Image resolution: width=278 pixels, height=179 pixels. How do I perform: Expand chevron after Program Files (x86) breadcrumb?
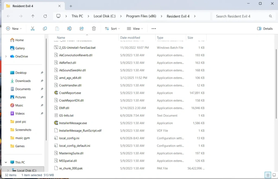pyautogui.click(x=161, y=16)
